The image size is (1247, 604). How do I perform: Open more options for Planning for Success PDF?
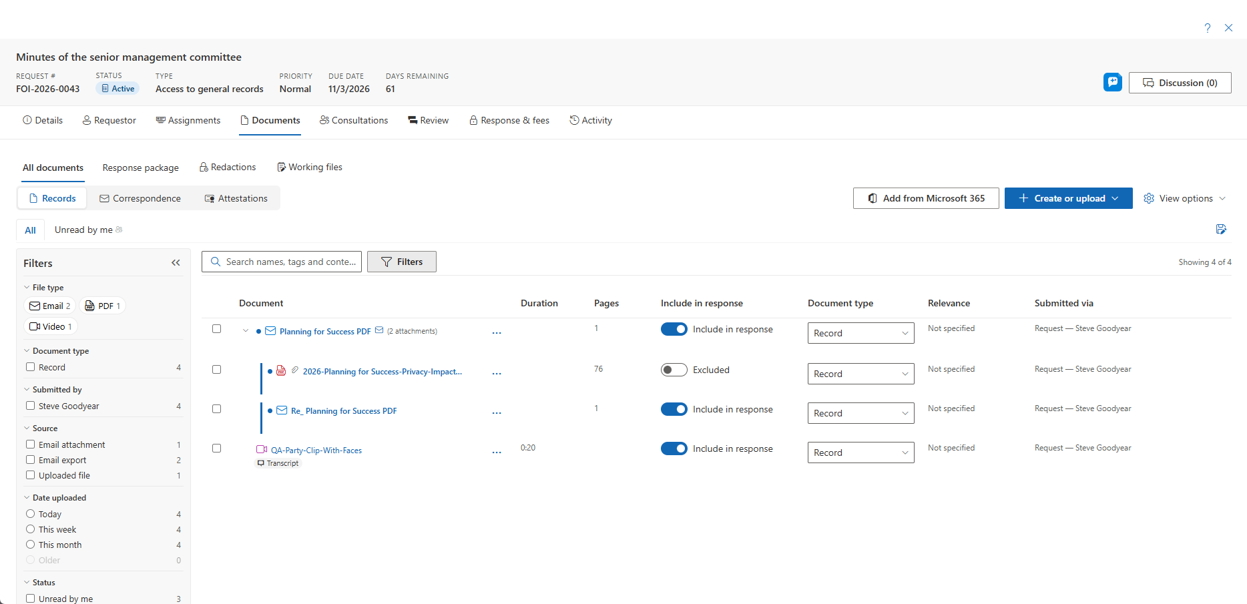point(497,332)
